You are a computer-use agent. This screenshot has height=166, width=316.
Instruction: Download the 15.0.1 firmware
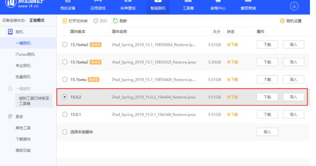point(267,115)
